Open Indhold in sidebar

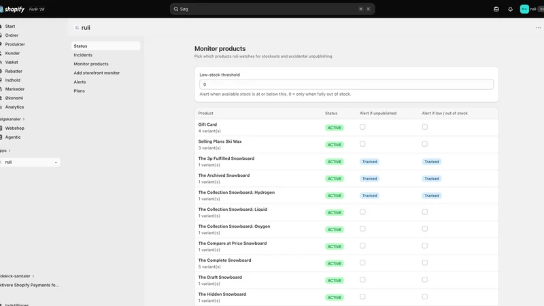(12, 80)
